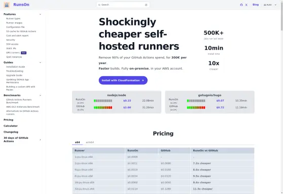Screen dimensions: 283x194
Task: Select the x64 pricing tab
Action: (78, 142)
